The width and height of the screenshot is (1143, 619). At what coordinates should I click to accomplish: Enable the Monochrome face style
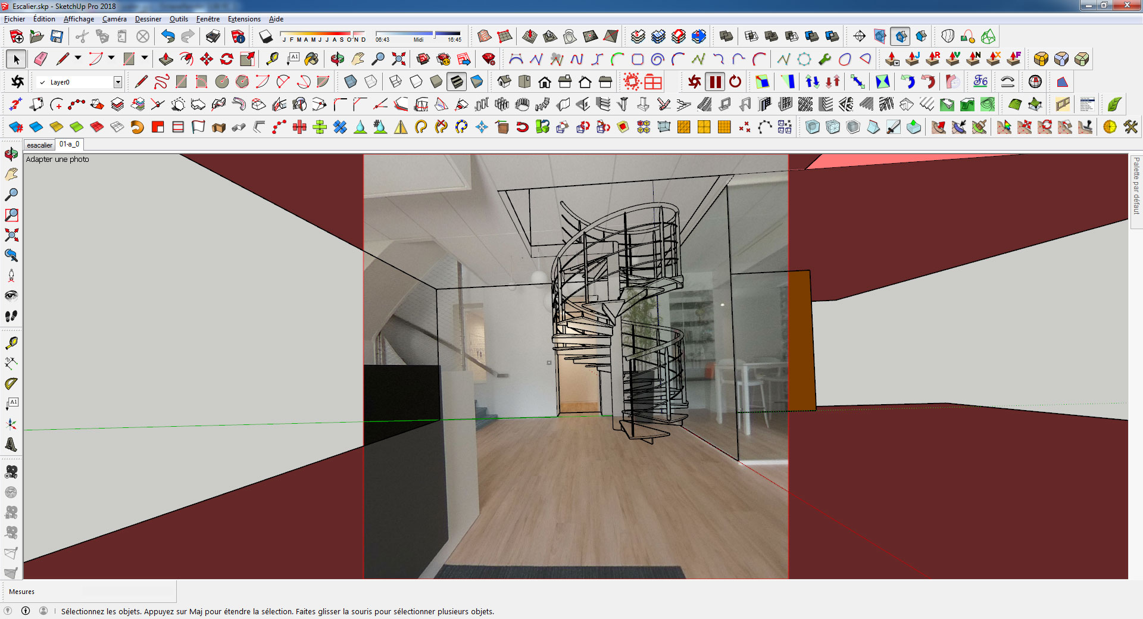477,82
